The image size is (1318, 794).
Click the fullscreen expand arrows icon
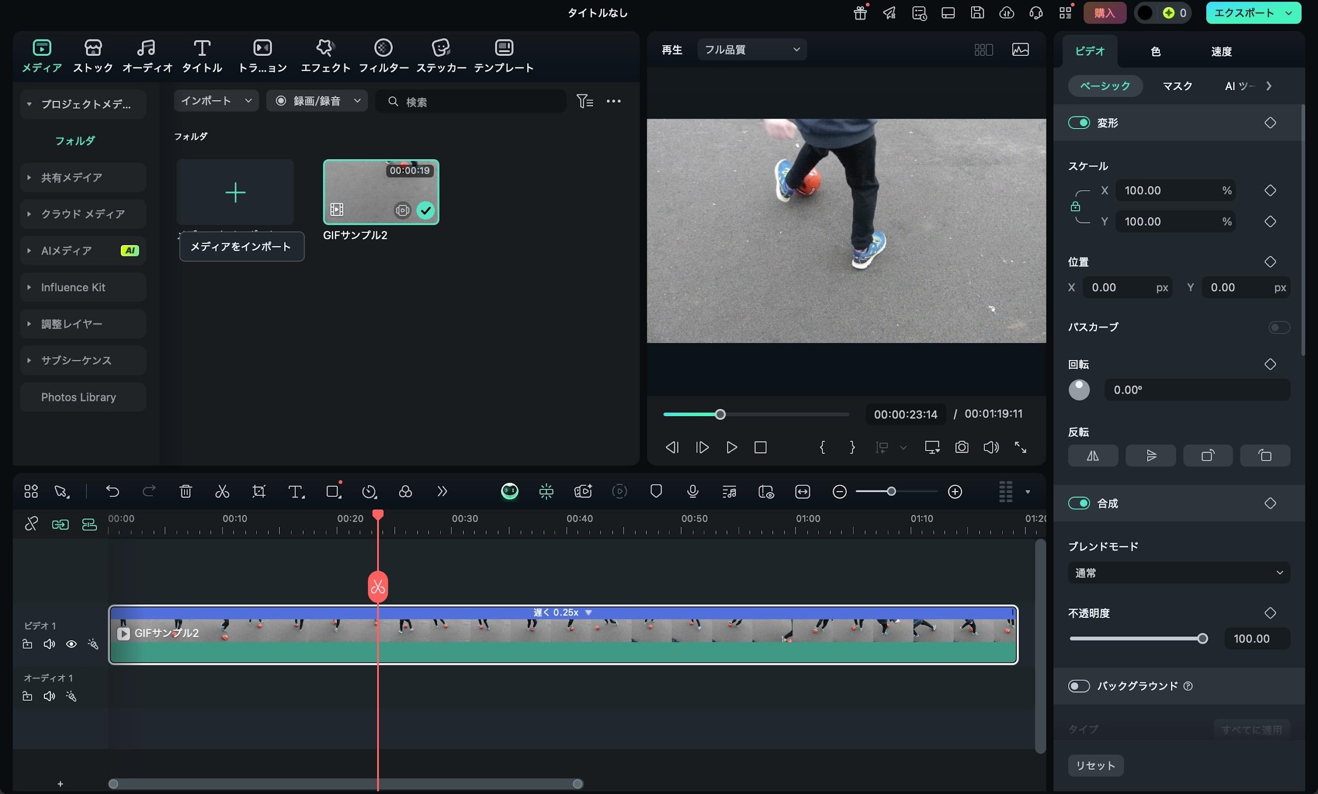pos(1021,447)
